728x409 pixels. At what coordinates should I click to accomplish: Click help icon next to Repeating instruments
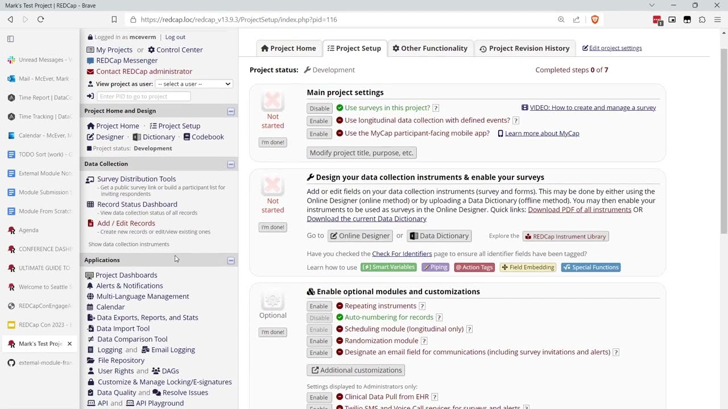click(x=422, y=306)
